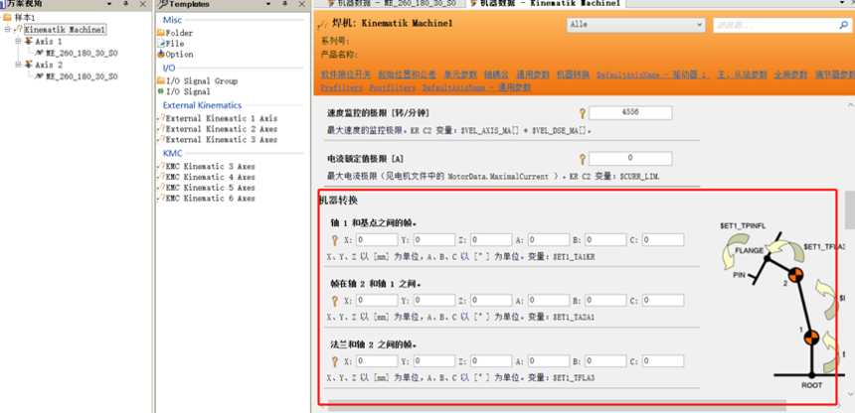Select the Option template icon

pyautogui.click(x=161, y=54)
